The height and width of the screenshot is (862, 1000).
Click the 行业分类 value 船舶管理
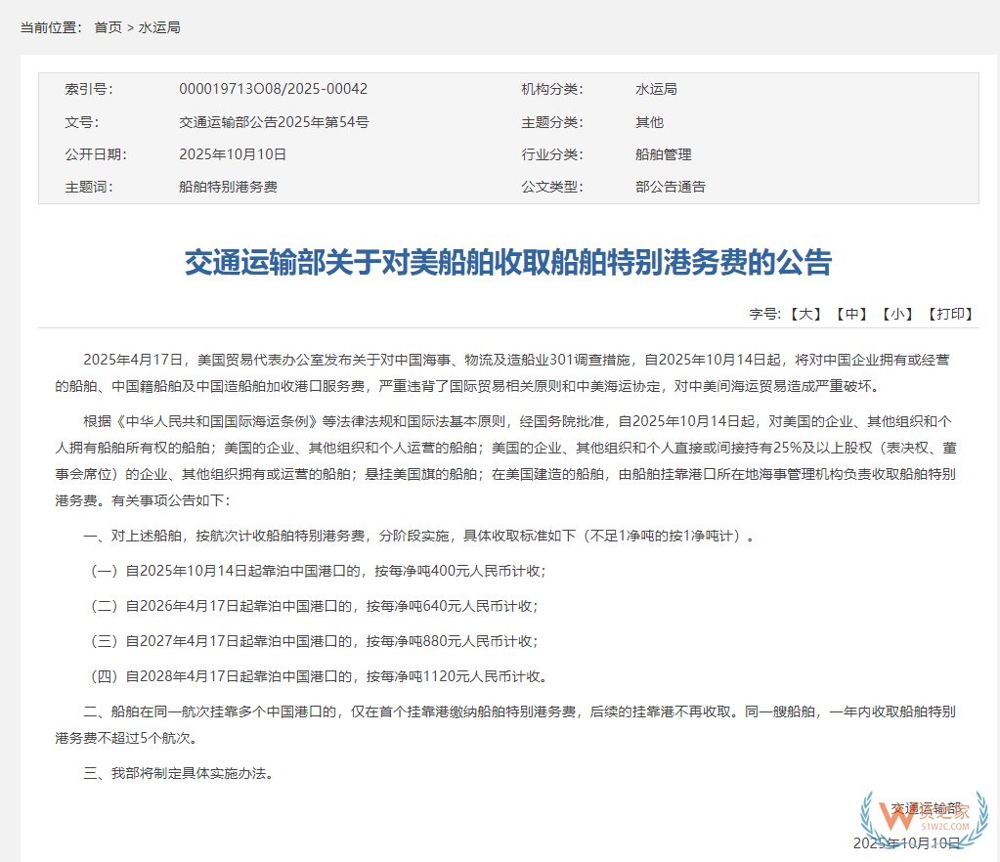(x=663, y=154)
